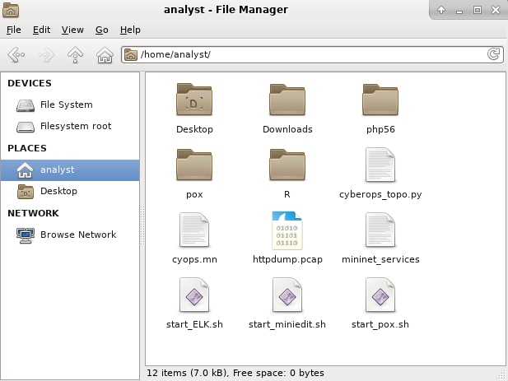Go back using the left arrow
This screenshot has height=381, width=508.
pos(16,54)
